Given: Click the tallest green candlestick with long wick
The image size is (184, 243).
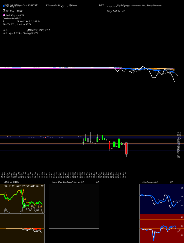Looking at the screenshot, I should click(119, 143).
